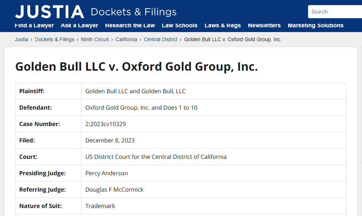Open the Central District of California court link

click(x=156, y=157)
